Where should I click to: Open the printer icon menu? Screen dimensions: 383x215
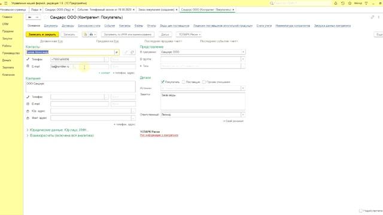(x=93, y=35)
